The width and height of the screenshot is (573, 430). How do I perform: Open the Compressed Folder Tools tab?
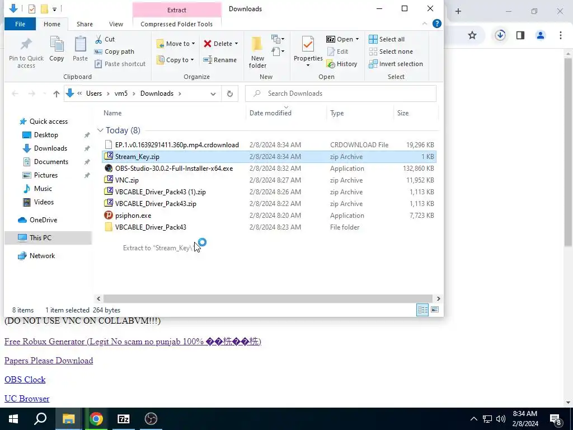pyautogui.click(x=176, y=24)
